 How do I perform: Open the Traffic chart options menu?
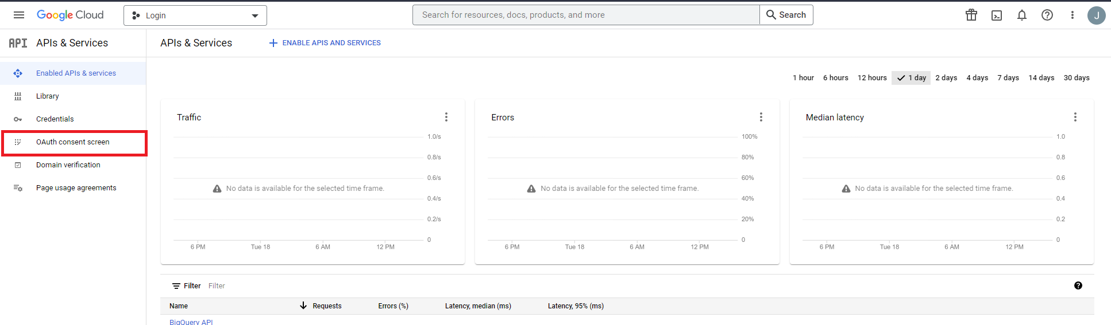click(446, 117)
